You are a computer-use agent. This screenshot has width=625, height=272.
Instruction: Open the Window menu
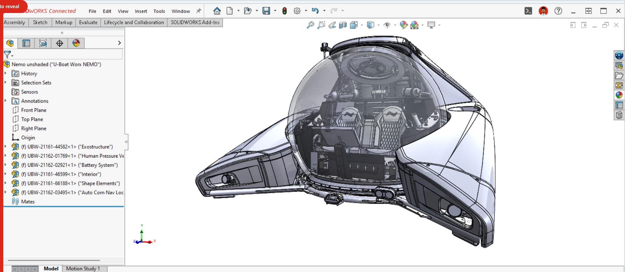181,11
